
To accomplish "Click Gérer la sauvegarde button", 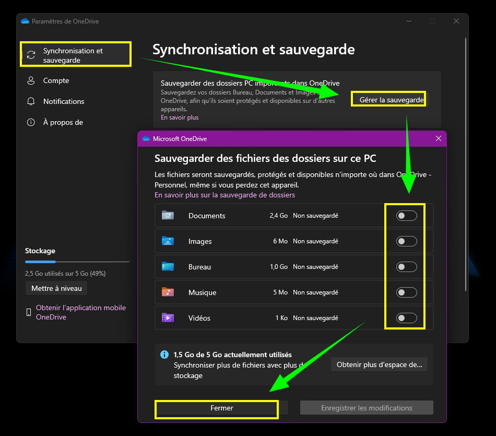I will [391, 100].
